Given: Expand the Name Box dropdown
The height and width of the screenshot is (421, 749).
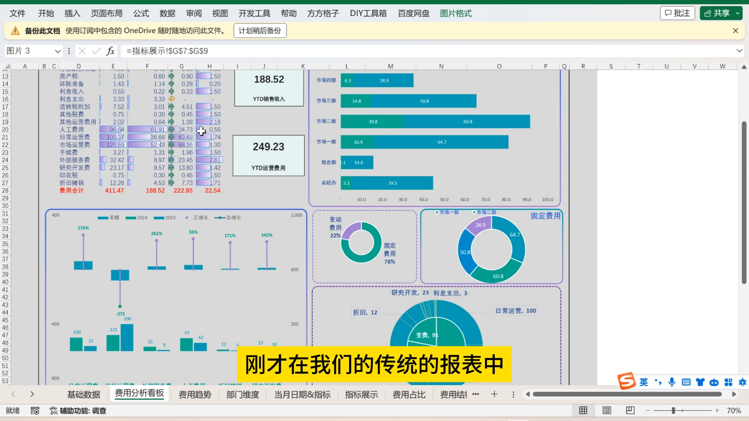Looking at the screenshot, I should click(x=58, y=51).
